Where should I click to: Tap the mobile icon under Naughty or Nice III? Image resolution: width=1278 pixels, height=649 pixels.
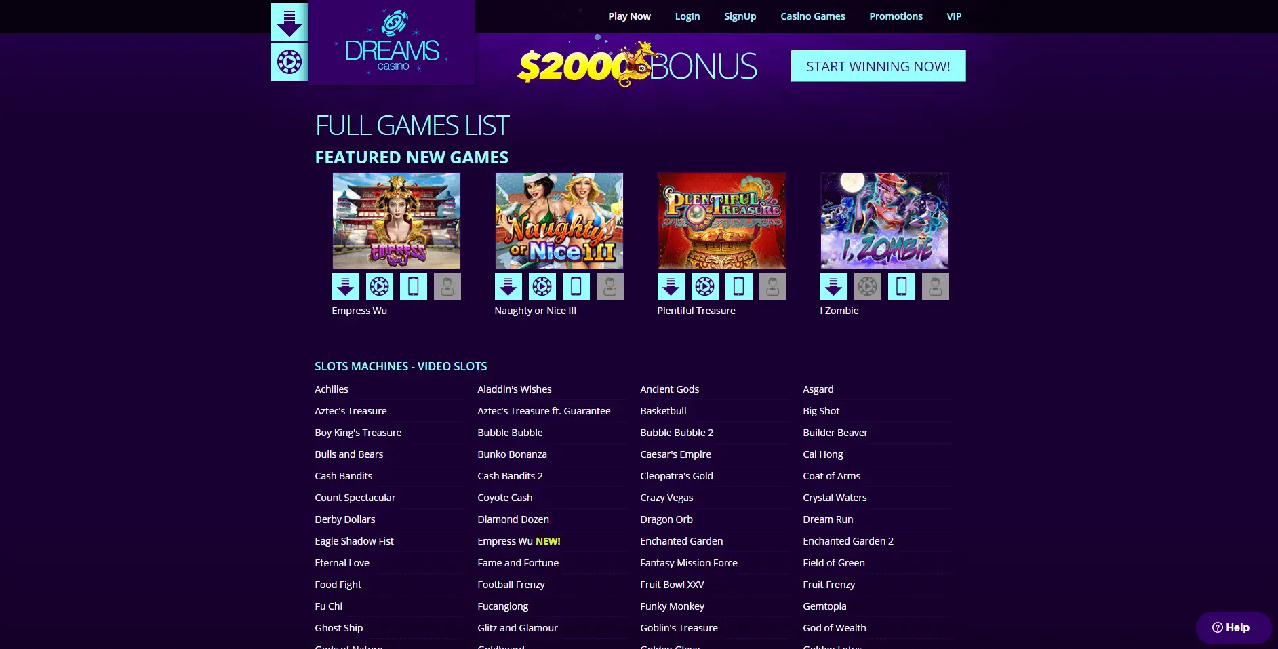(576, 286)
